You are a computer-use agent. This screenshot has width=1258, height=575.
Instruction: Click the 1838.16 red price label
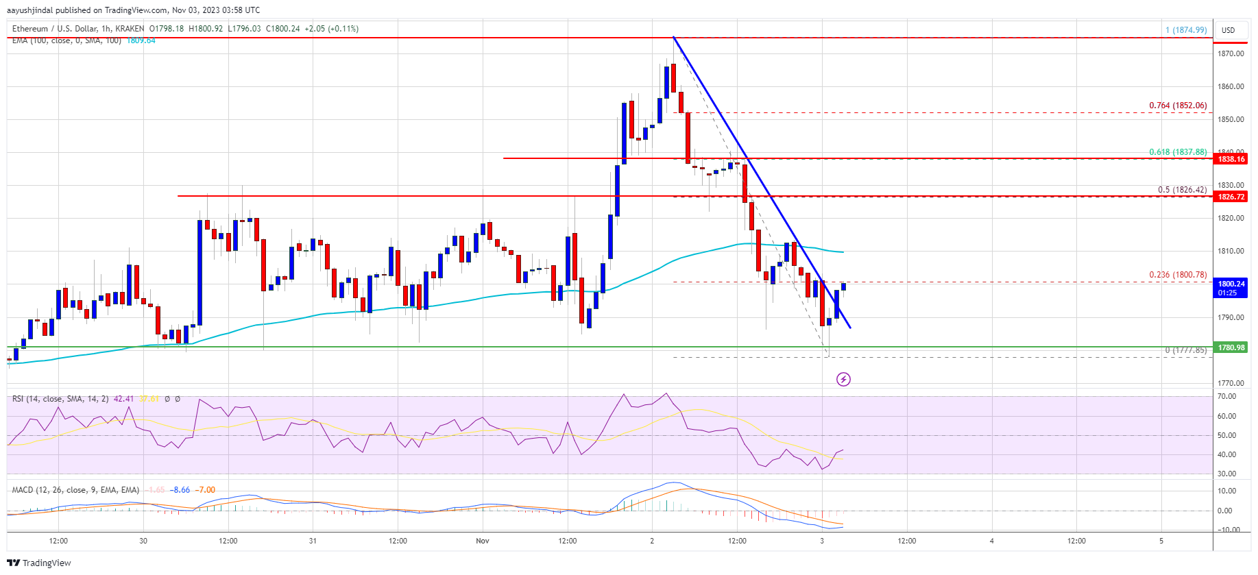pyautogui.click(x=1231, y=159)
